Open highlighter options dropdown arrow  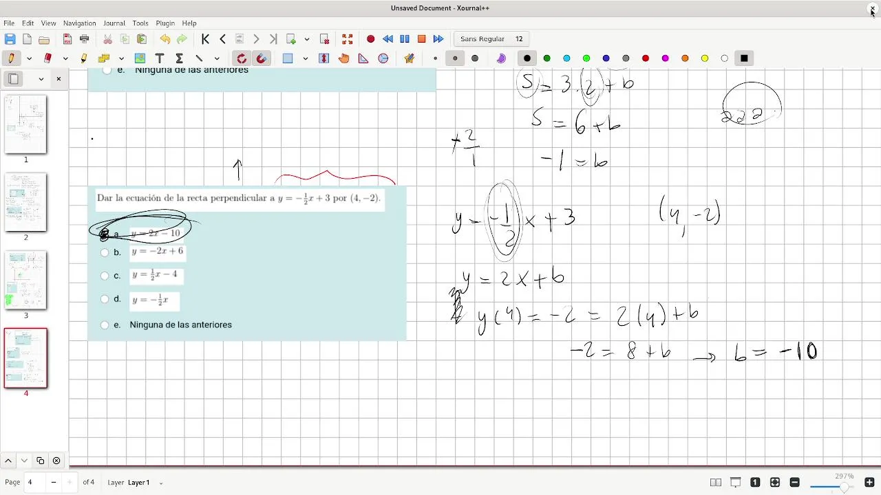click(x=121, y=58)
